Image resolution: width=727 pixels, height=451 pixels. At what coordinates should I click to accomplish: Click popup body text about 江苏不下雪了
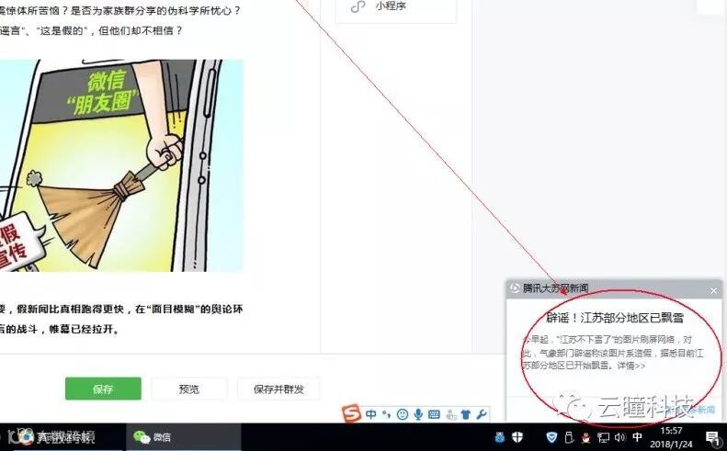(x=612, y=353)
